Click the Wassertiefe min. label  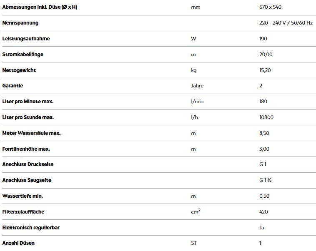[23, 196]
